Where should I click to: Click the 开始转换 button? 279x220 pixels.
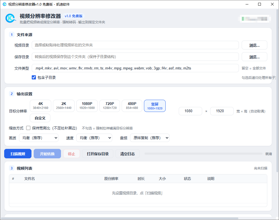click(x=47, y=154)
